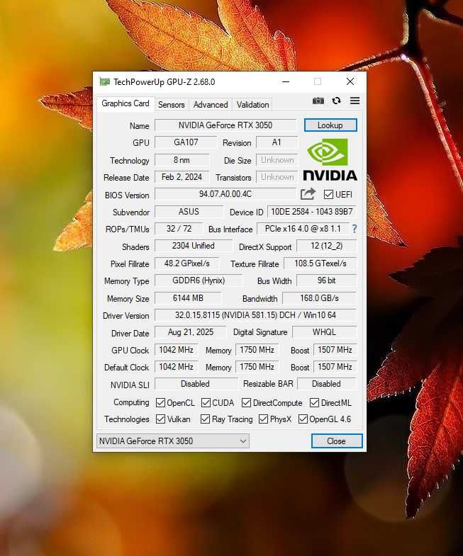Toggle the Vulkan checkbox
The height and width of the screenshot is (556, 463).
pyautogui.click(x=160, y=419)
